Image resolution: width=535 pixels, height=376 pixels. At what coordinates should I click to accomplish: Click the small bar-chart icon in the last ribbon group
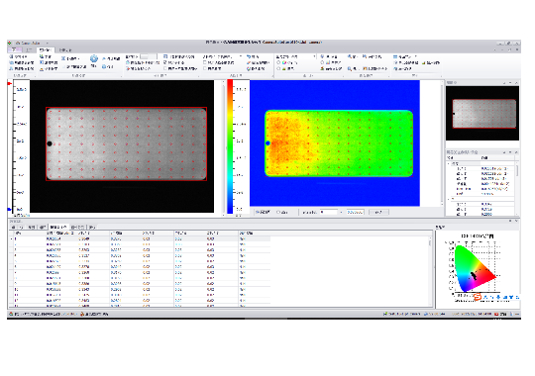(x=424, y=62)
